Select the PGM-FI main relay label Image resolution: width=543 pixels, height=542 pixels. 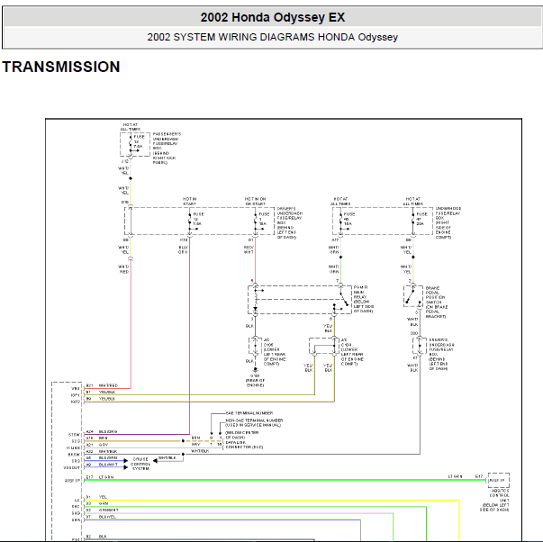click(363, 299)
